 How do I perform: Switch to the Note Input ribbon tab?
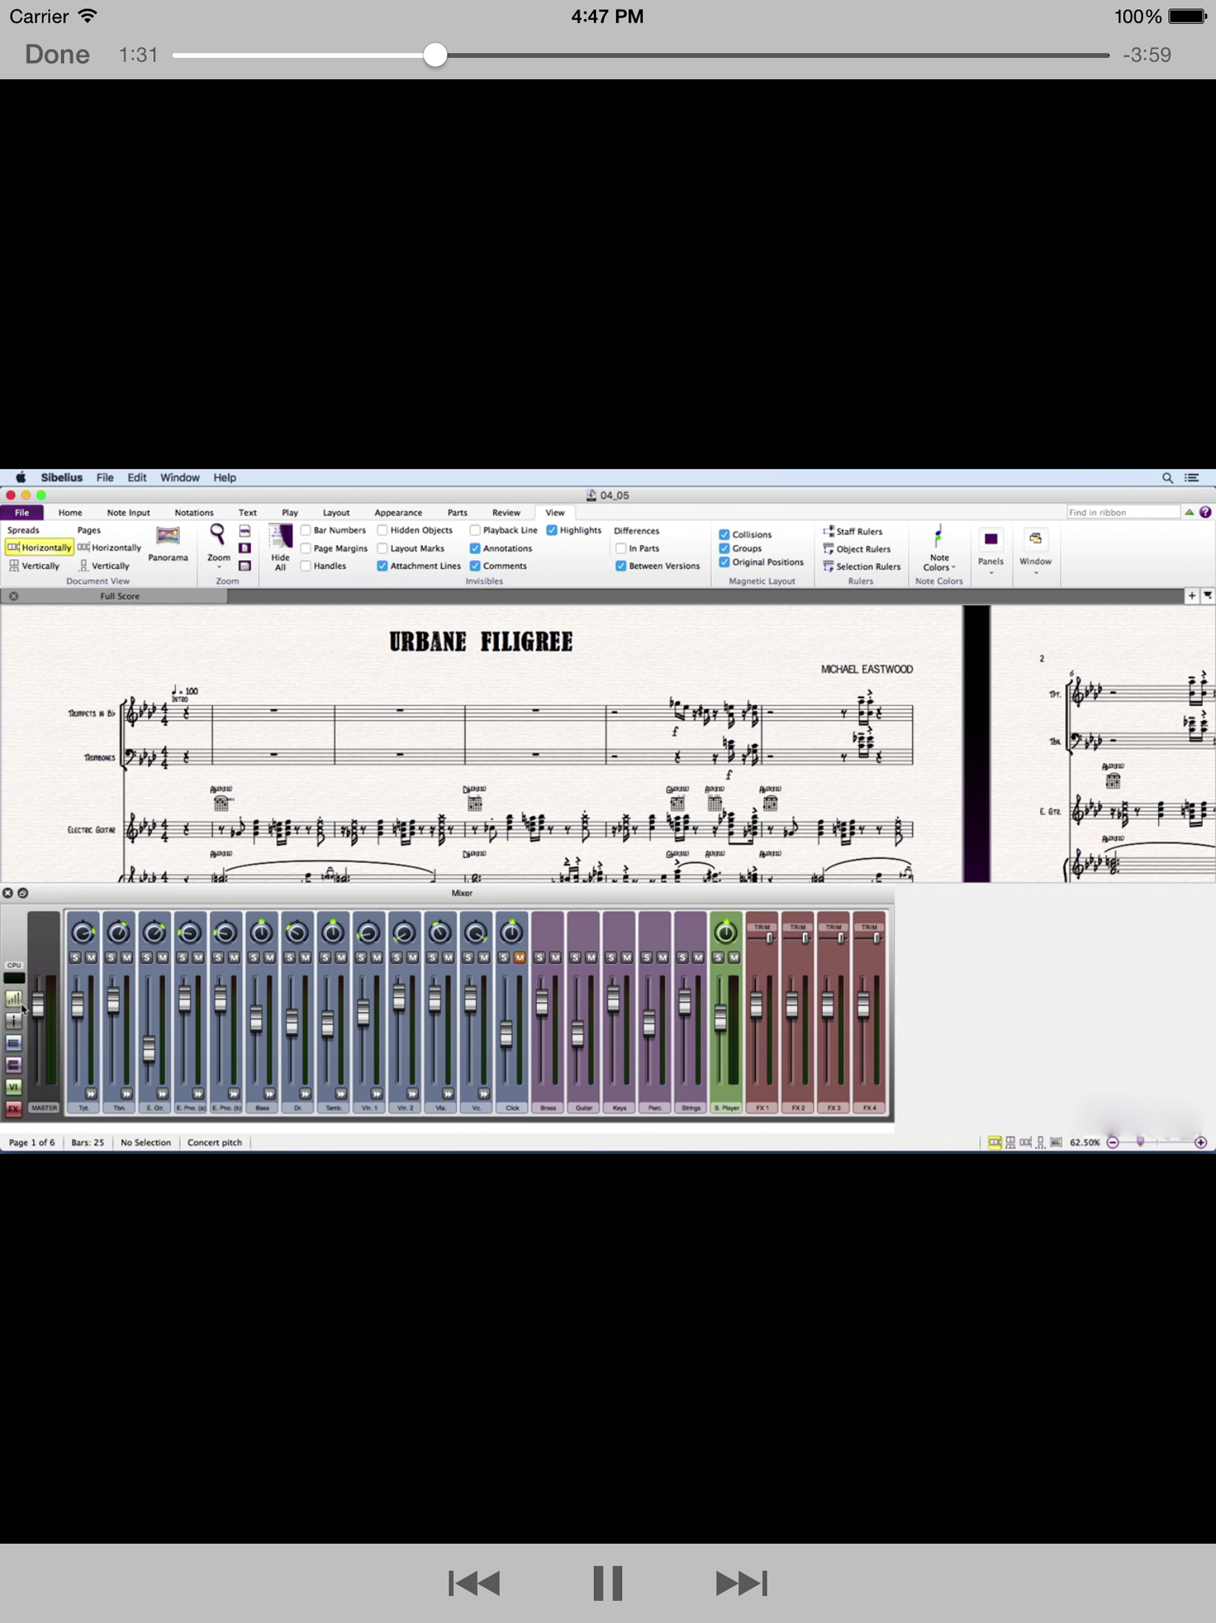point(128,513)
